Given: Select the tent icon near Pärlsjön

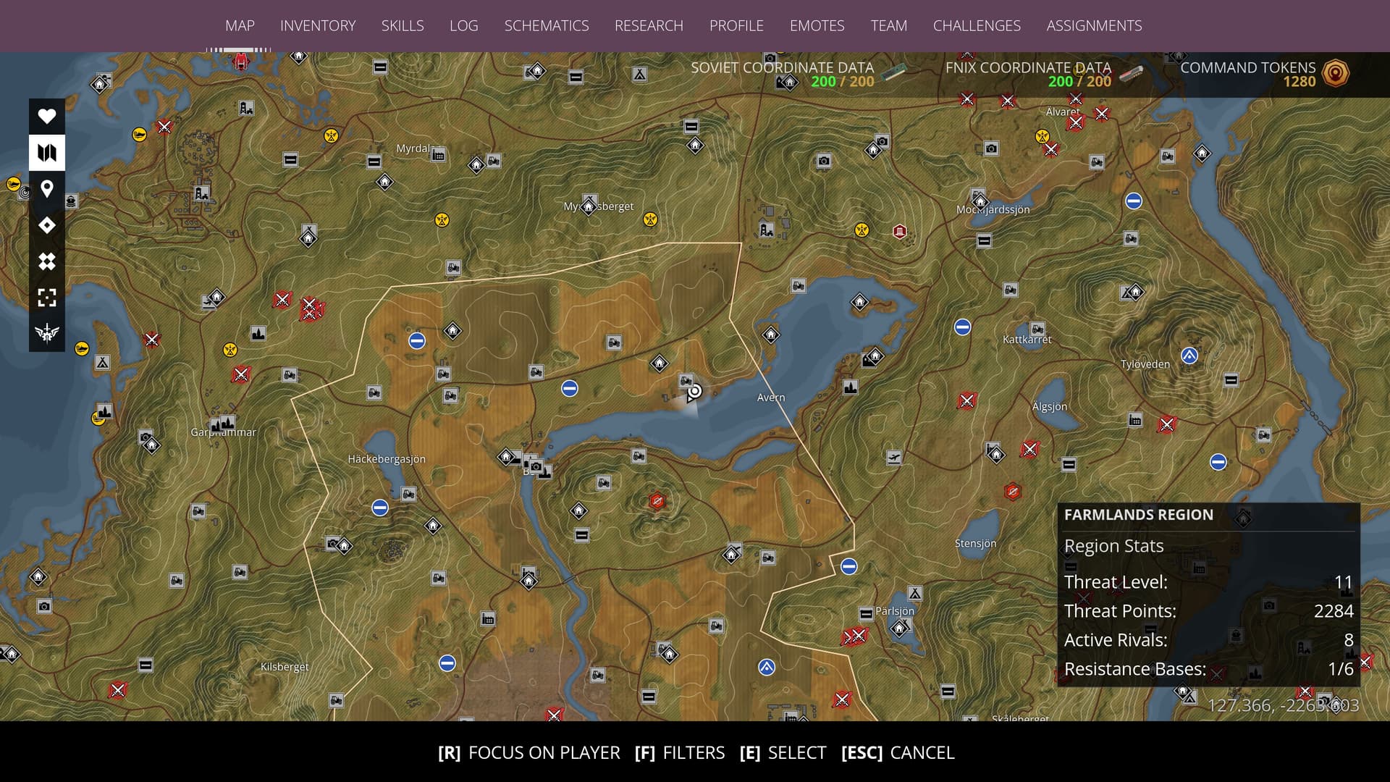Looking at the screenshot, I should 915,594.
